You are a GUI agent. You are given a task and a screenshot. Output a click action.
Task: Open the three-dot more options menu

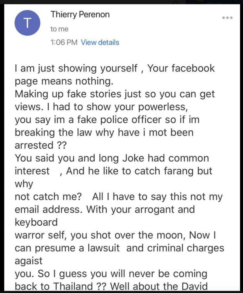point(227,18)
